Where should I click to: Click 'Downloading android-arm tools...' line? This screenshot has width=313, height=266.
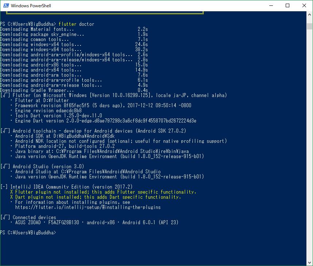pyautogui.click(x=74, y=75)
